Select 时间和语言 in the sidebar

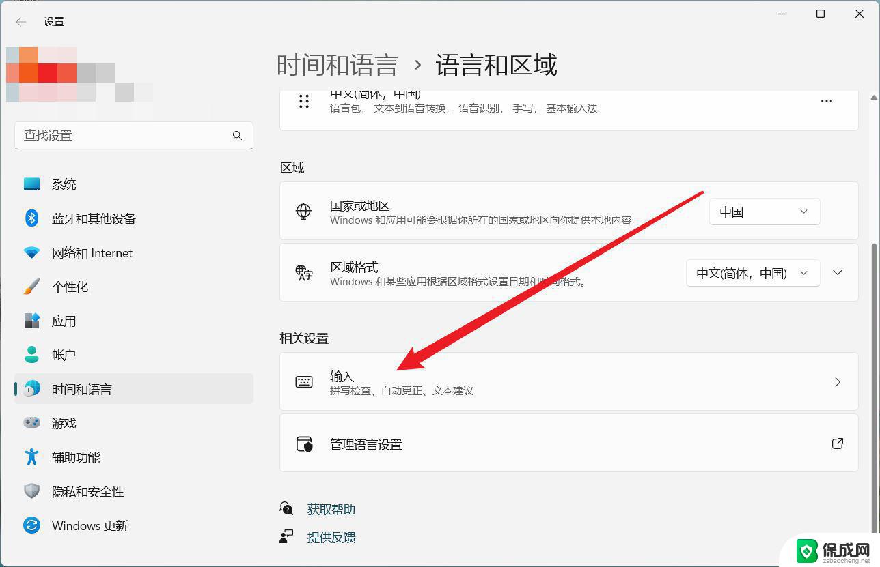[x=134, y=389]
